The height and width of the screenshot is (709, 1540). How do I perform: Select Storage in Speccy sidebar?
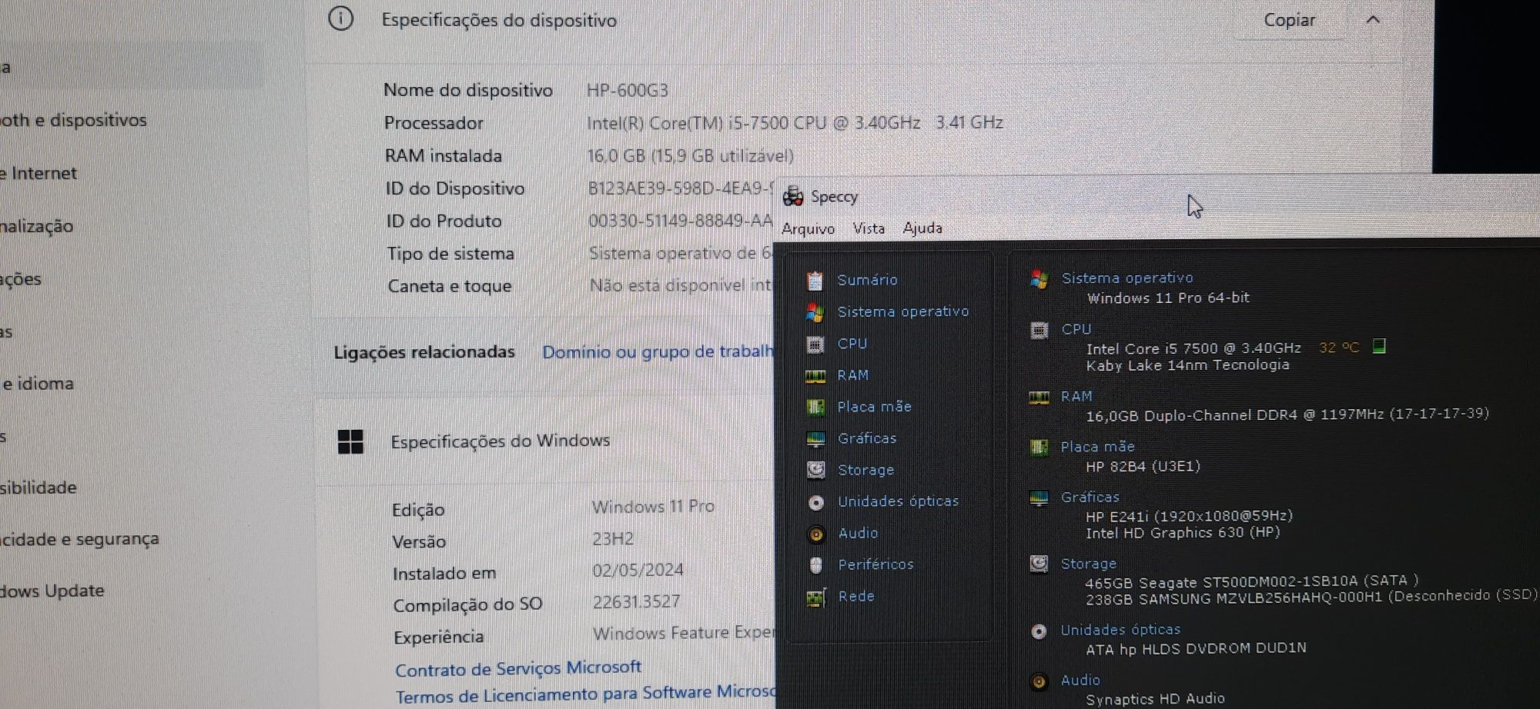(x=866, y=470)
